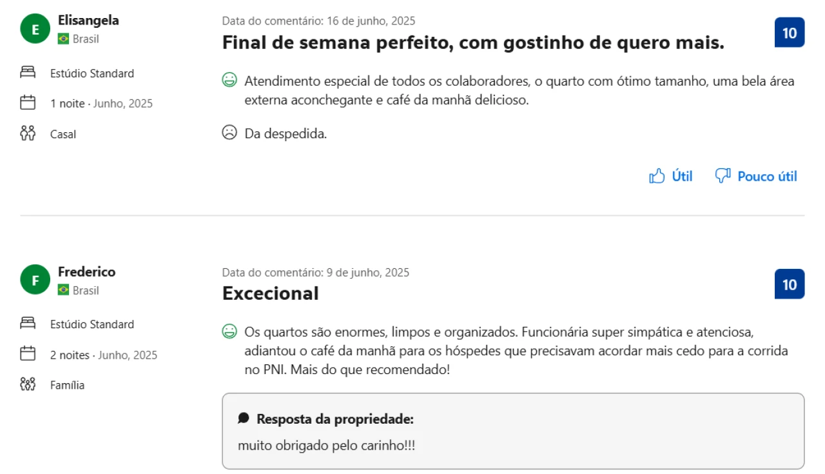
Task: Click the couple icon next to Casal
Action: point(28,133)
